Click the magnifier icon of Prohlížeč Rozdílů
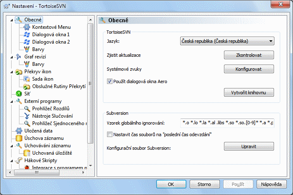Image resolution: width=293 pixels, height=195 pixels. [x=27, y=109]
